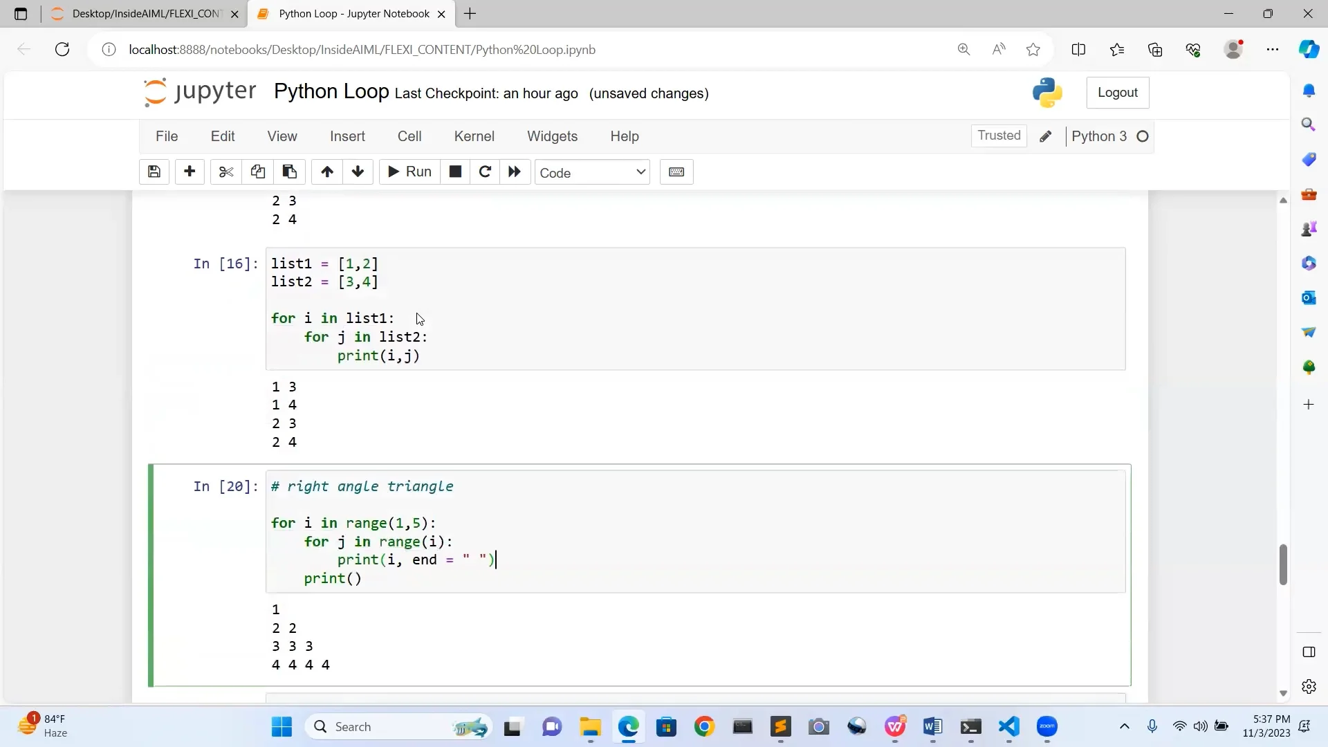Image resolution: width=1328 pixels, height=747 pixels.
Task: Open File Explorer from taskbar
Action: [590, 727]
